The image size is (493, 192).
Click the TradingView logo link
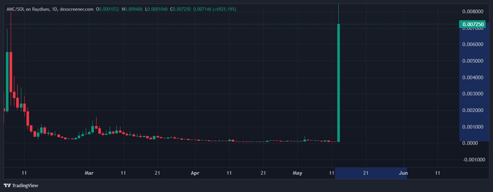click(21, 186)
